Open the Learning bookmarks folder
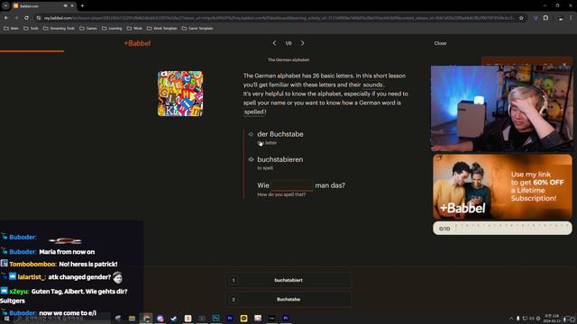Screen dimensions: 577x324 click(112, 28)
